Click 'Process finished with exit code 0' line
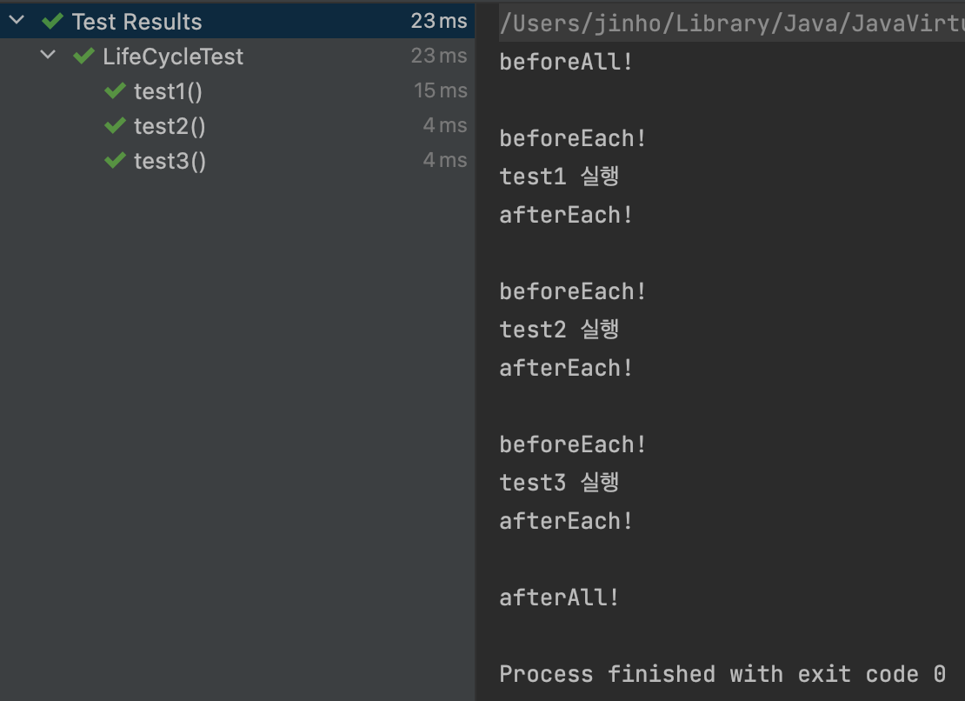Viewport: 965px width, 701px height. tap(722, 674)
